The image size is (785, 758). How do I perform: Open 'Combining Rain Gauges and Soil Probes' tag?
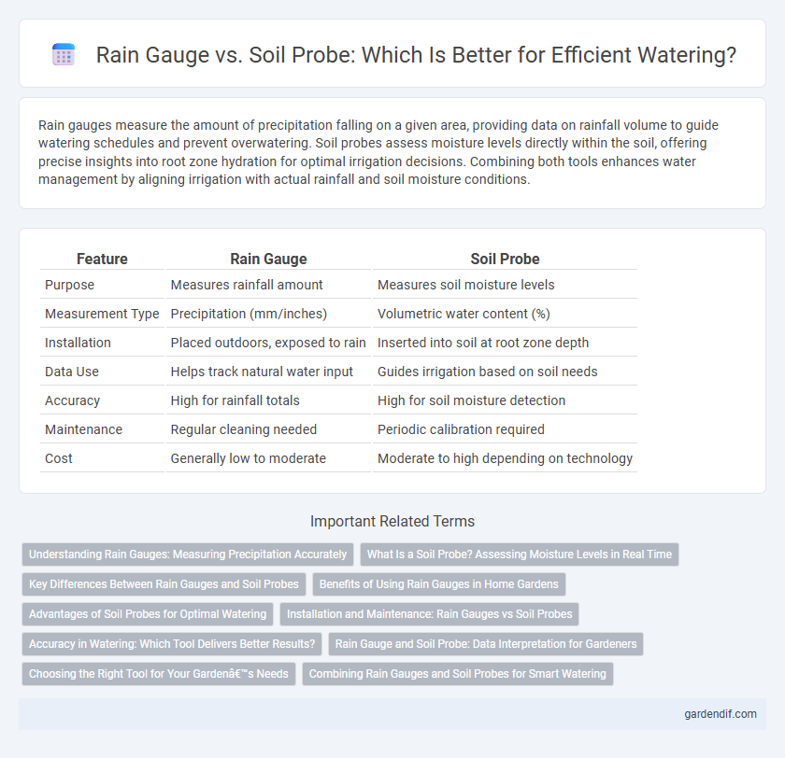coord(458,674)
